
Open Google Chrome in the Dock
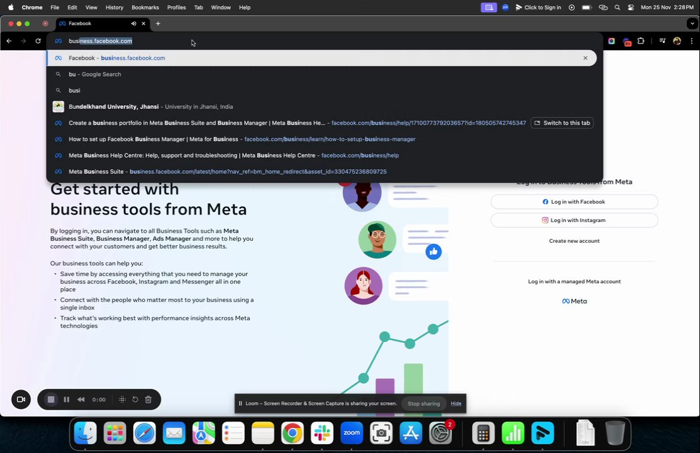click(292, 433)
